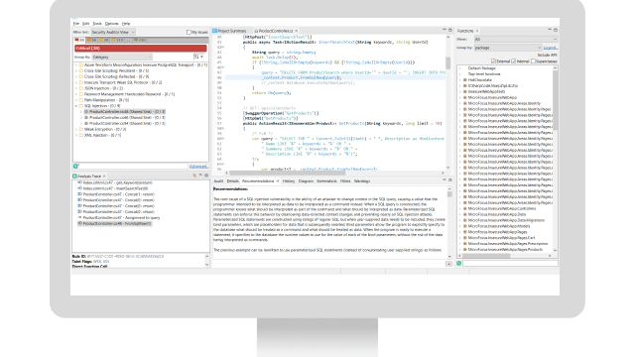Open the Edit menu
The height and width of the screenshot is (357, 635).
click(86, 24)
